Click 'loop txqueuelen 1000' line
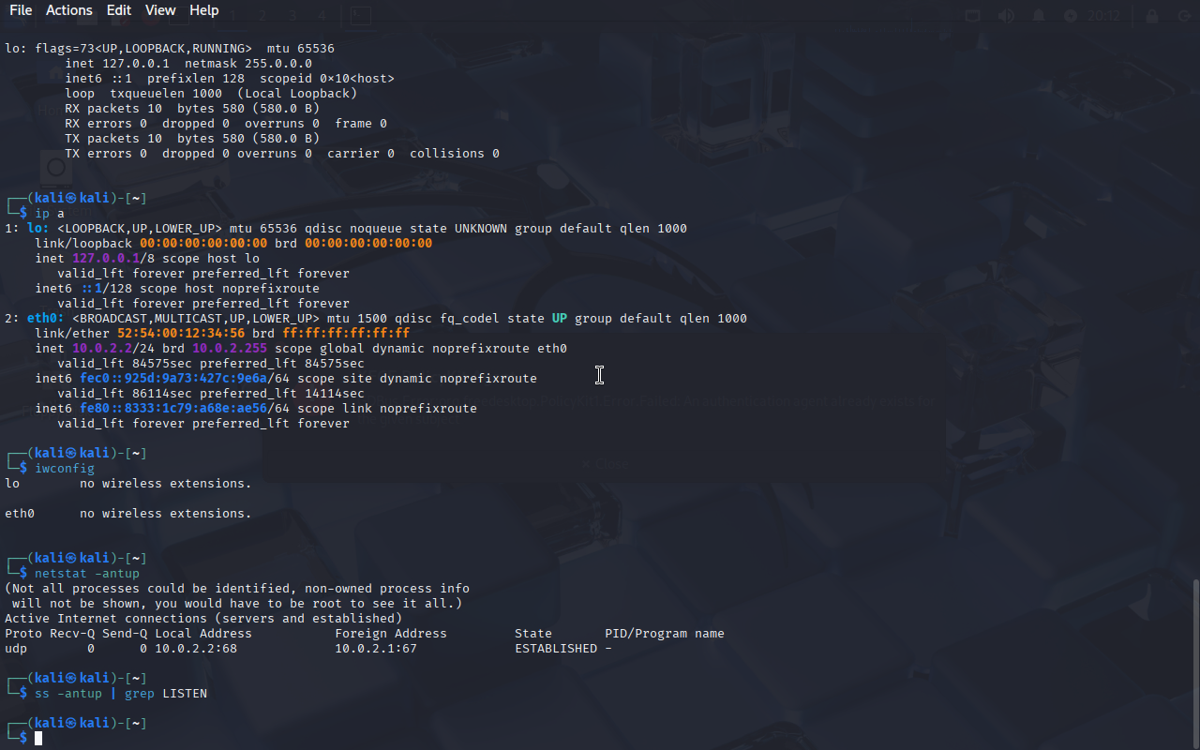 (x=211, y=94)
